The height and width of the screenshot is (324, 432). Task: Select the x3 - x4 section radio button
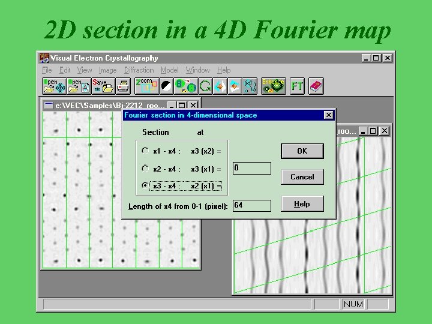coord(145,185)
